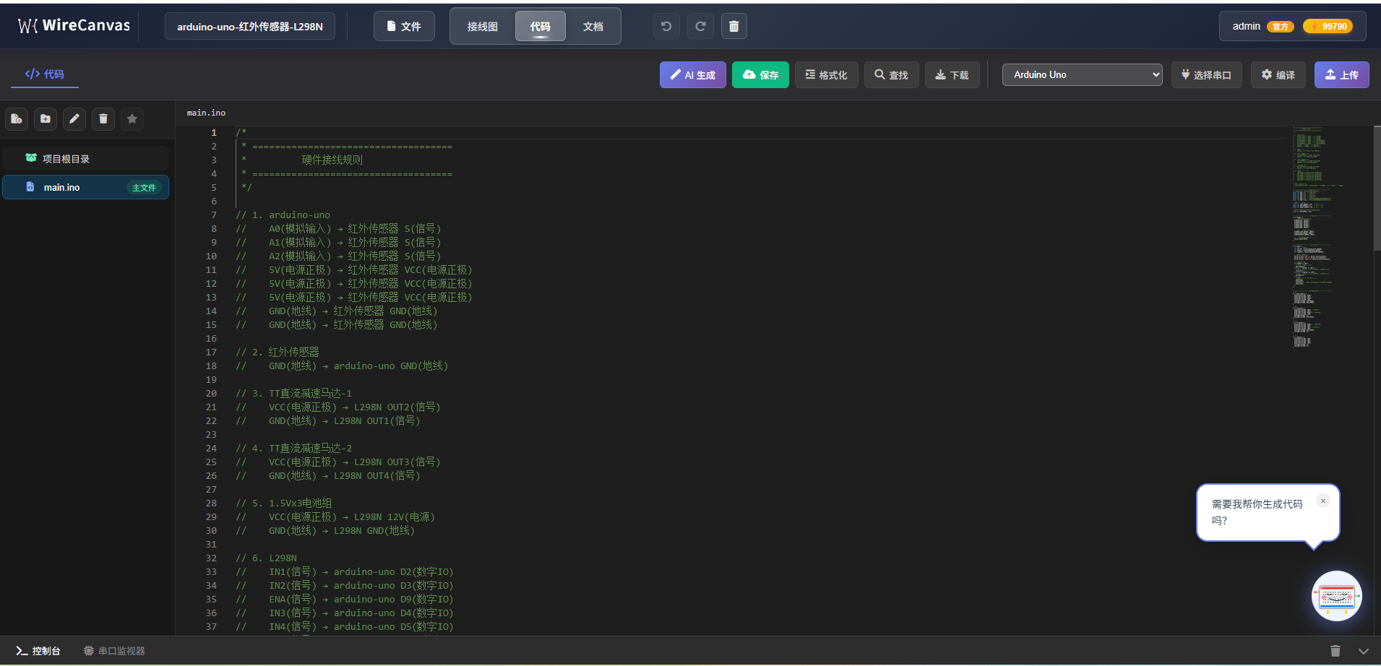Screen dimensions: 1381x666
Task: Click the new file icon in file panel
Action: [x=17, y=119]
